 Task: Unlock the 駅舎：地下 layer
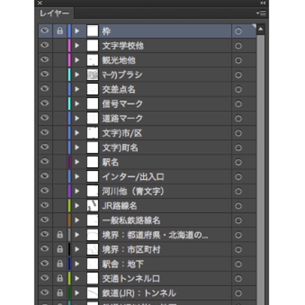pyautogui.click(x=60, y=264)
